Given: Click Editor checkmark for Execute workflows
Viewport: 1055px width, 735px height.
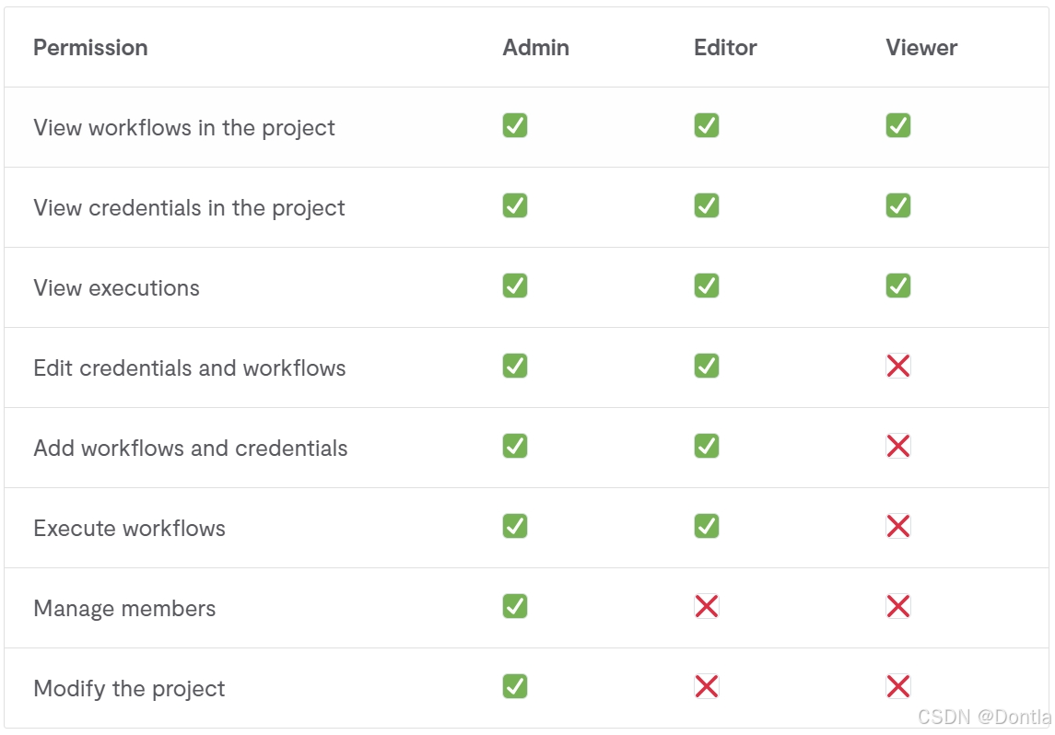Looking at the screenshot, I should (707, 526).
